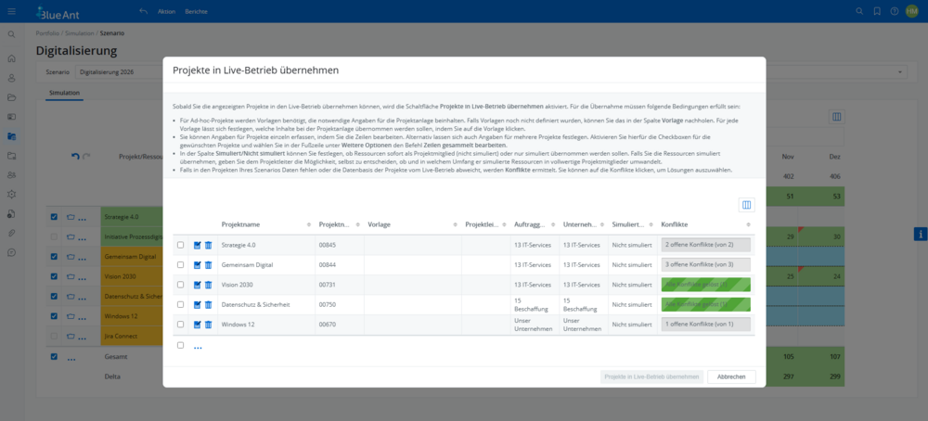This screenshot has height=421, width=928.
Task: Click the bookmark icon in header
Action: coord(877,11)
